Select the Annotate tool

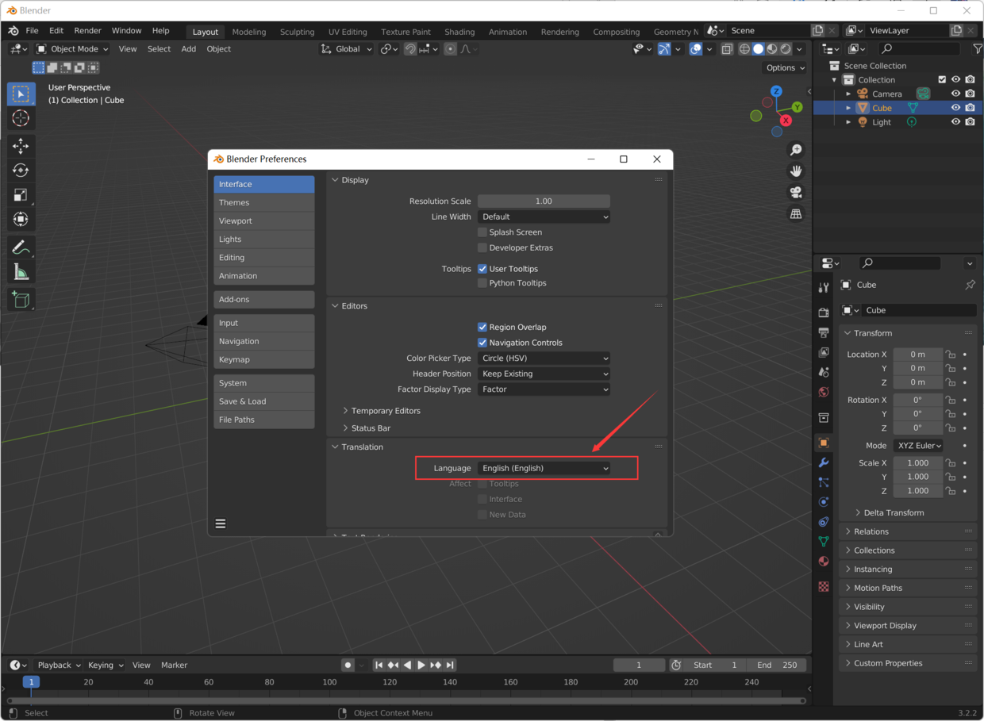coord(21,248)
